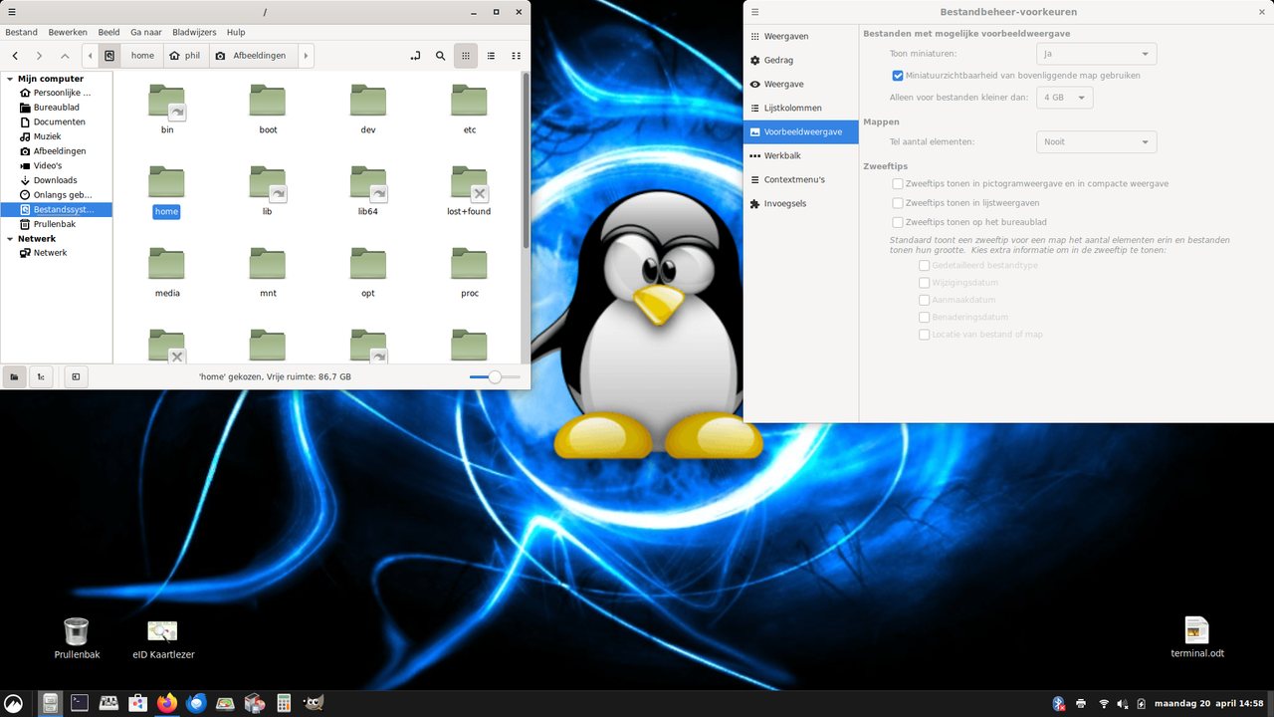Open the 'Toon miniaturen' dropdown
The height and width of the screenshot is (717, 1274).
point(1097,54)
